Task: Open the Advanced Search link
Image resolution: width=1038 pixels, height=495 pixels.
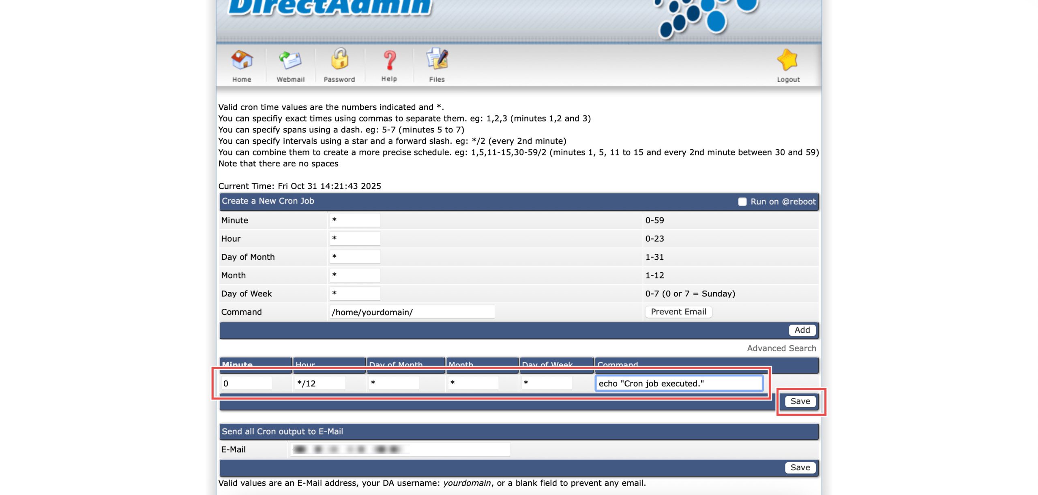Action: 781,348
